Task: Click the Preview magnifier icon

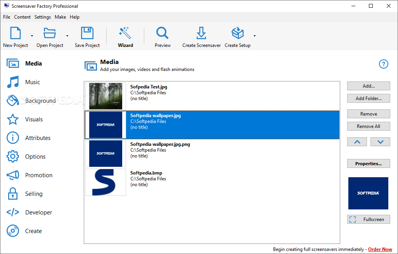Action: point(163,33)
